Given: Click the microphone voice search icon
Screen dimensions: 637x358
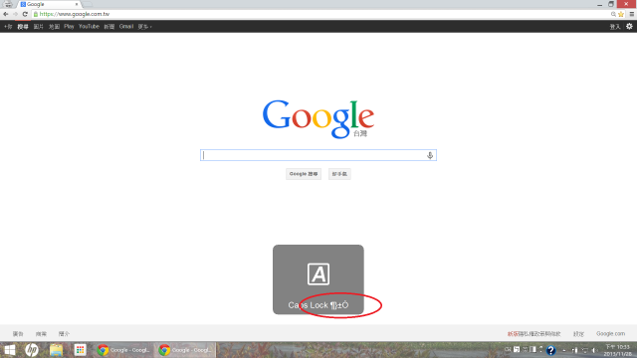Looking at the screenshot, I should click(430, 155).
